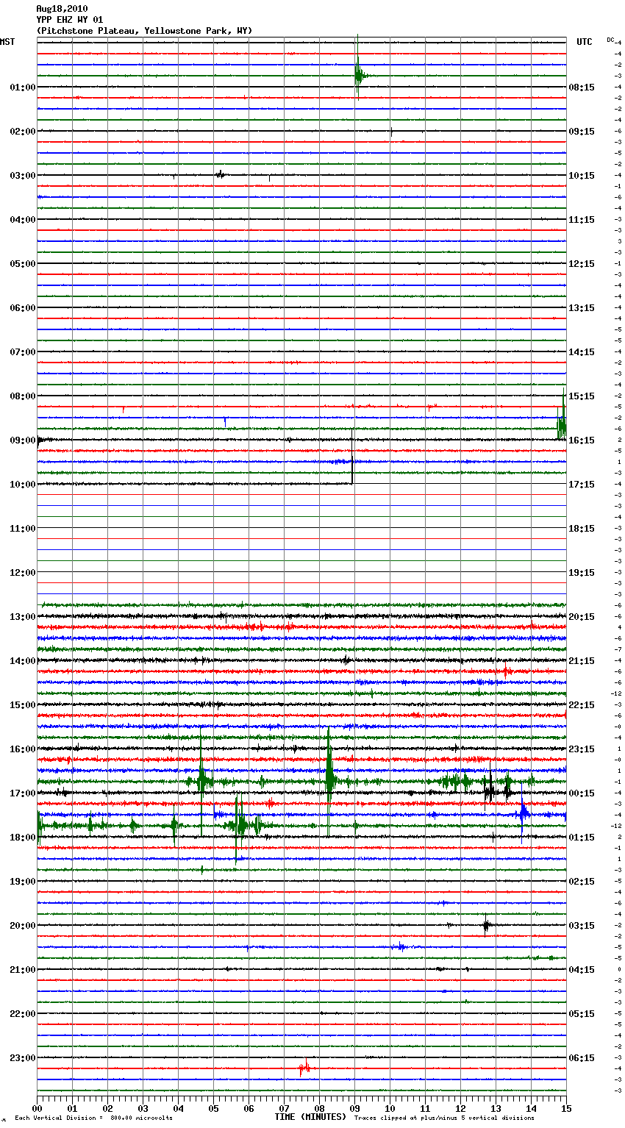
Task: Click the "17:00" MST time label
Action: click(23, 793)
